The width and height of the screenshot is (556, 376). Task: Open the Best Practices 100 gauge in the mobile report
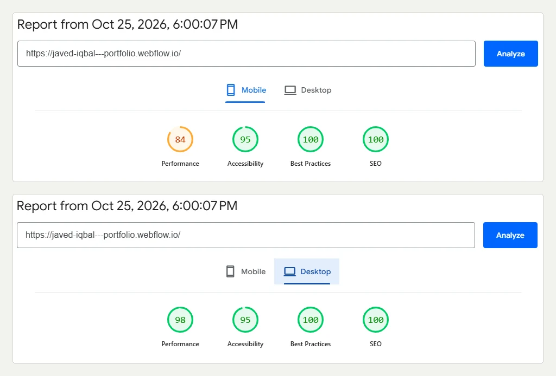[x=311, y=139]
